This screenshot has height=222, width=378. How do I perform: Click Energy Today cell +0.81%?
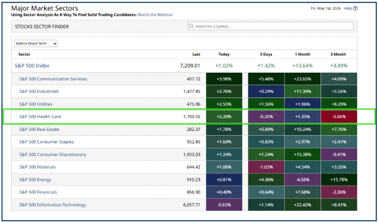tap(224, 180)
